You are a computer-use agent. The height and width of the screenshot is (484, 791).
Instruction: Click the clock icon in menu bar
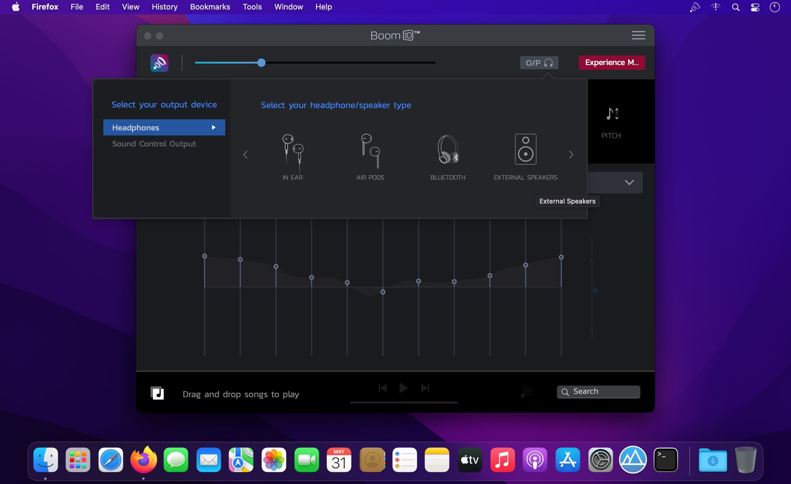click(775, 7)
